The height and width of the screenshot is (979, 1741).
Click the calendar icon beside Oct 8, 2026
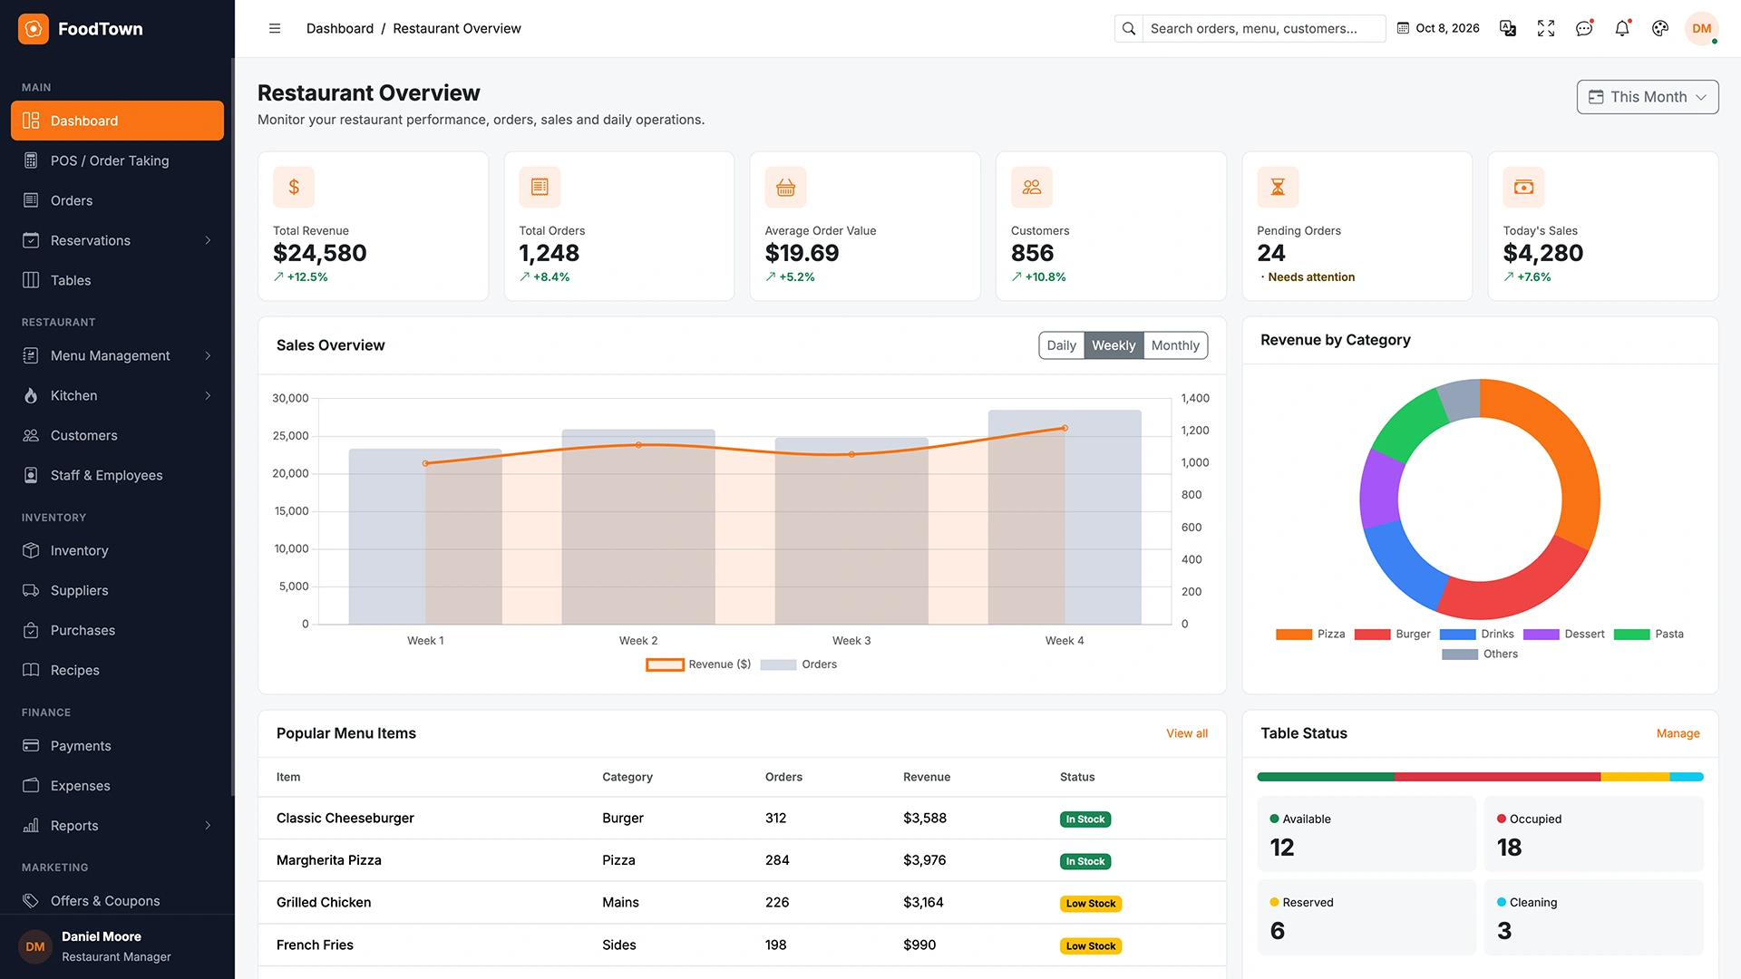(x=1403, y=29)
